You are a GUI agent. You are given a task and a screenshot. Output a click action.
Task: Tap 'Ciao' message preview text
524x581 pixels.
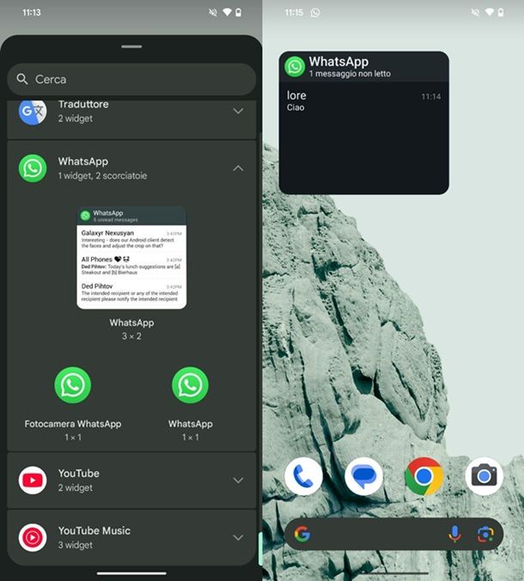point(296,107)
